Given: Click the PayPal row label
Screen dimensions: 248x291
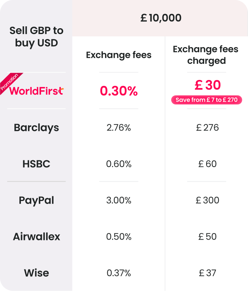Looking at the screenshot, I should pos(36,200).
